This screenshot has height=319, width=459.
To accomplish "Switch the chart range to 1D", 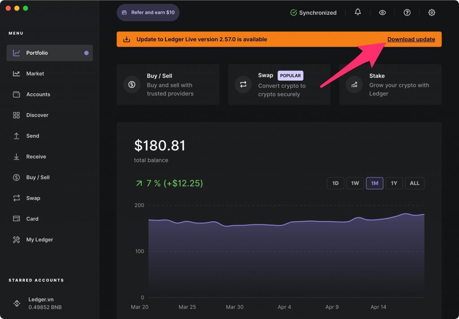I will pos(335,183).
